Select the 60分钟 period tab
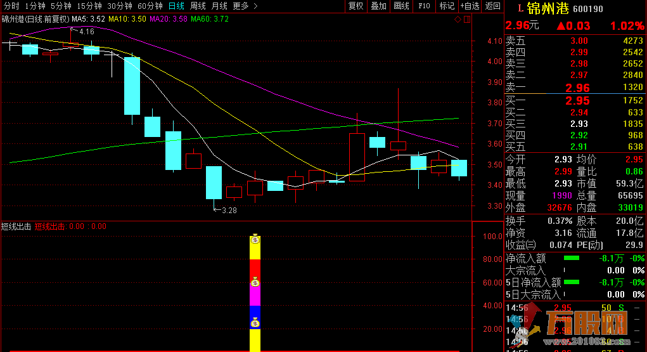 pos(150,6)
